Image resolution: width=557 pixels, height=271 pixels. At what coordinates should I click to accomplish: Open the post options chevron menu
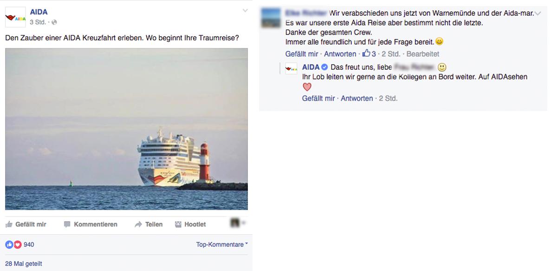pos(245,10)
